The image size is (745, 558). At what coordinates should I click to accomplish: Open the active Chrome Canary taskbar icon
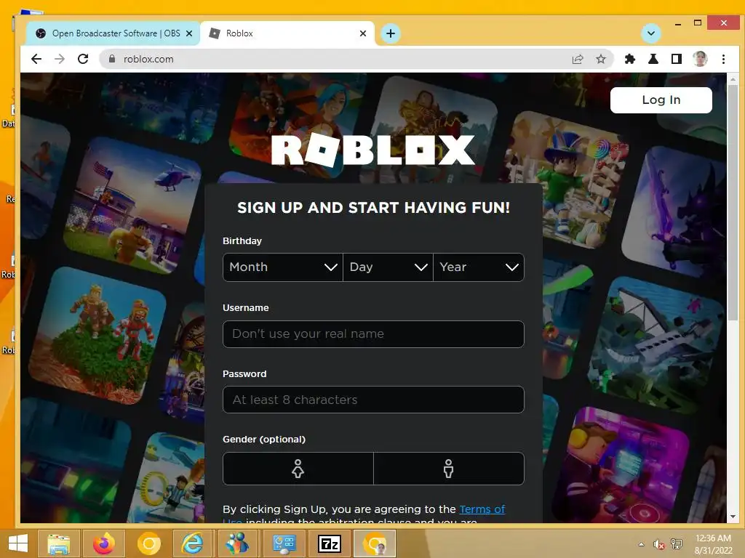coord(375,543)
